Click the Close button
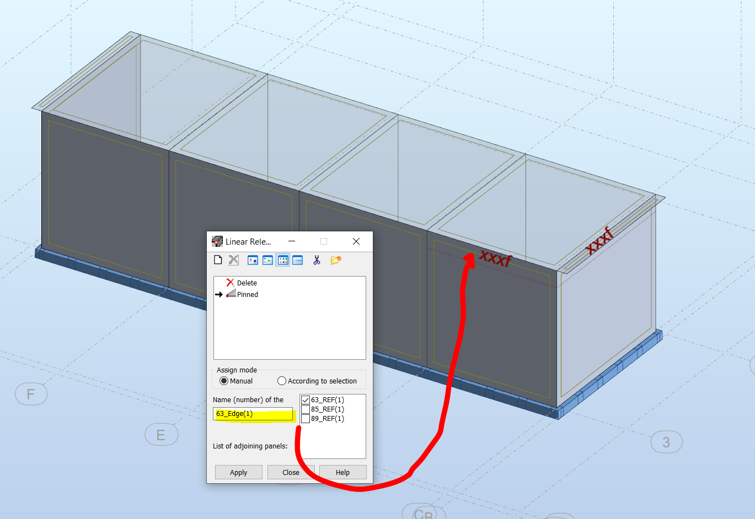 coord(291,472)
